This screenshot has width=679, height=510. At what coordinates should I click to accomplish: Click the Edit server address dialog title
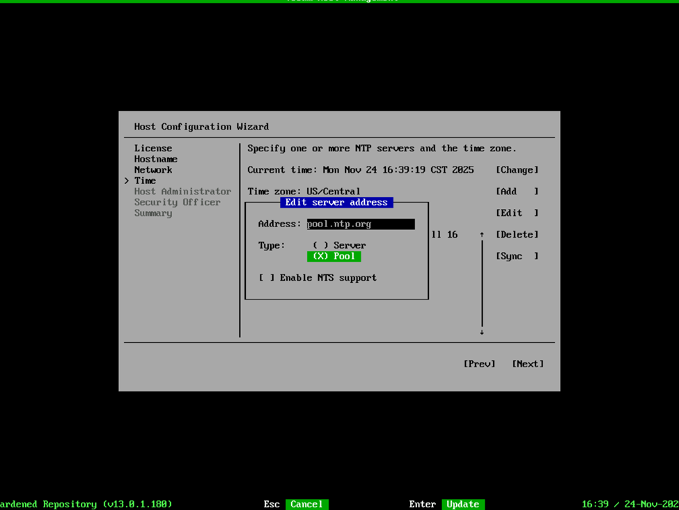[336, 203]
